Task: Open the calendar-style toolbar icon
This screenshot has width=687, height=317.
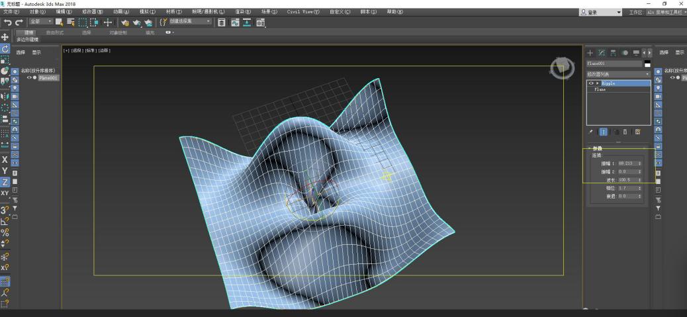Action: click(x=261, y=23)
